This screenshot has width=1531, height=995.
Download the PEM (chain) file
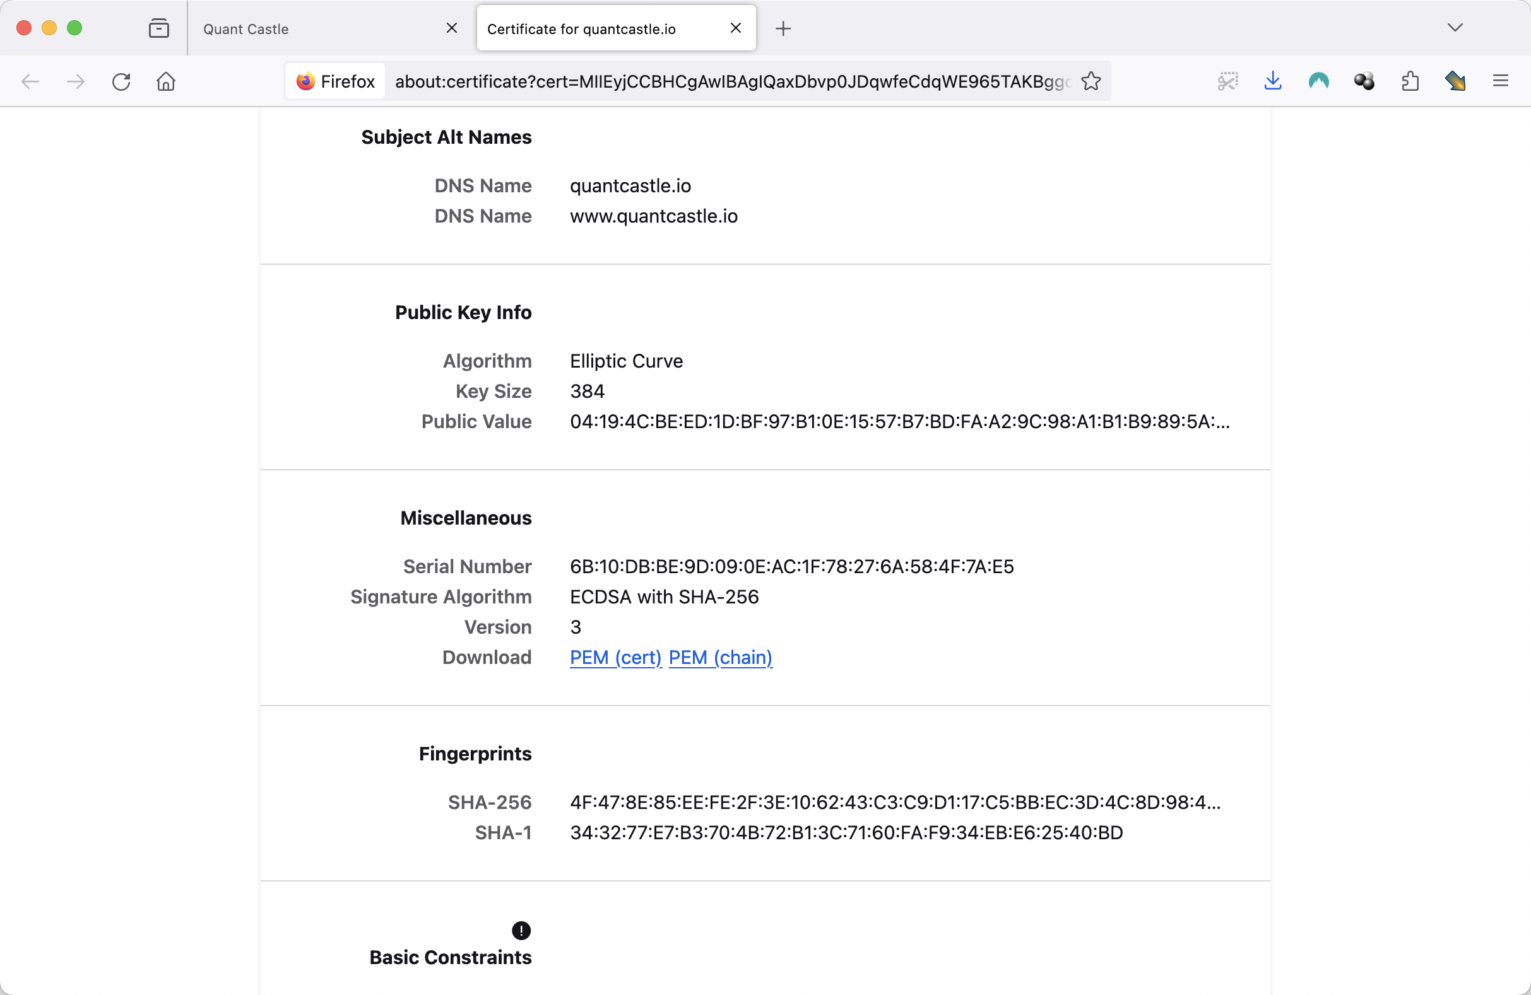point(721,657)
